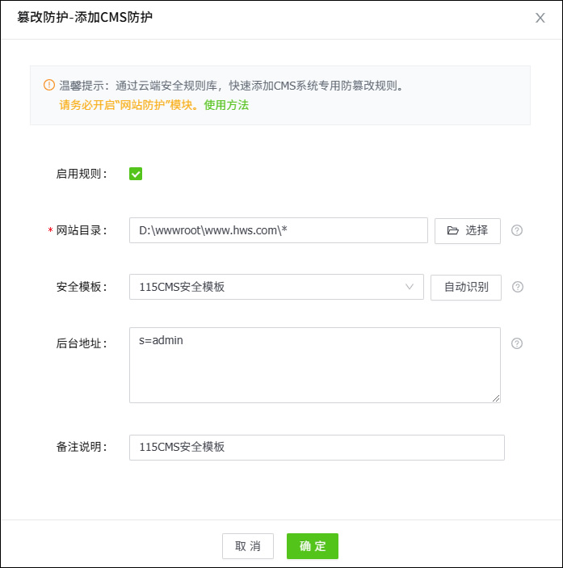
Task: Confirm with the green 确定 button
Action: click(312, 546)
